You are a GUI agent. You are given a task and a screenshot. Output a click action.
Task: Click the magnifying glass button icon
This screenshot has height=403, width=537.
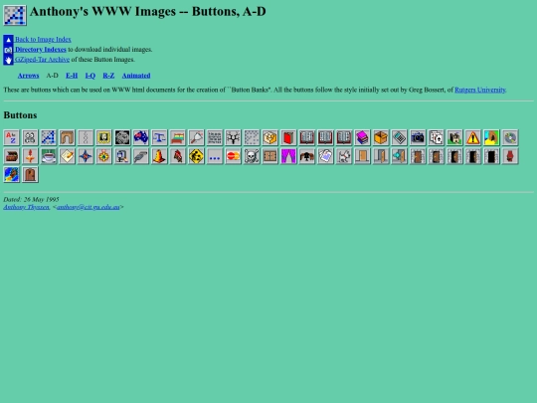tap(197, 137)
